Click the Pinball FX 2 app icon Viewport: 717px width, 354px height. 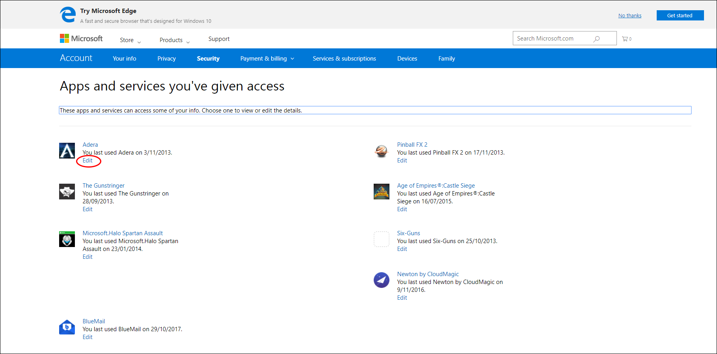(382, 151)
